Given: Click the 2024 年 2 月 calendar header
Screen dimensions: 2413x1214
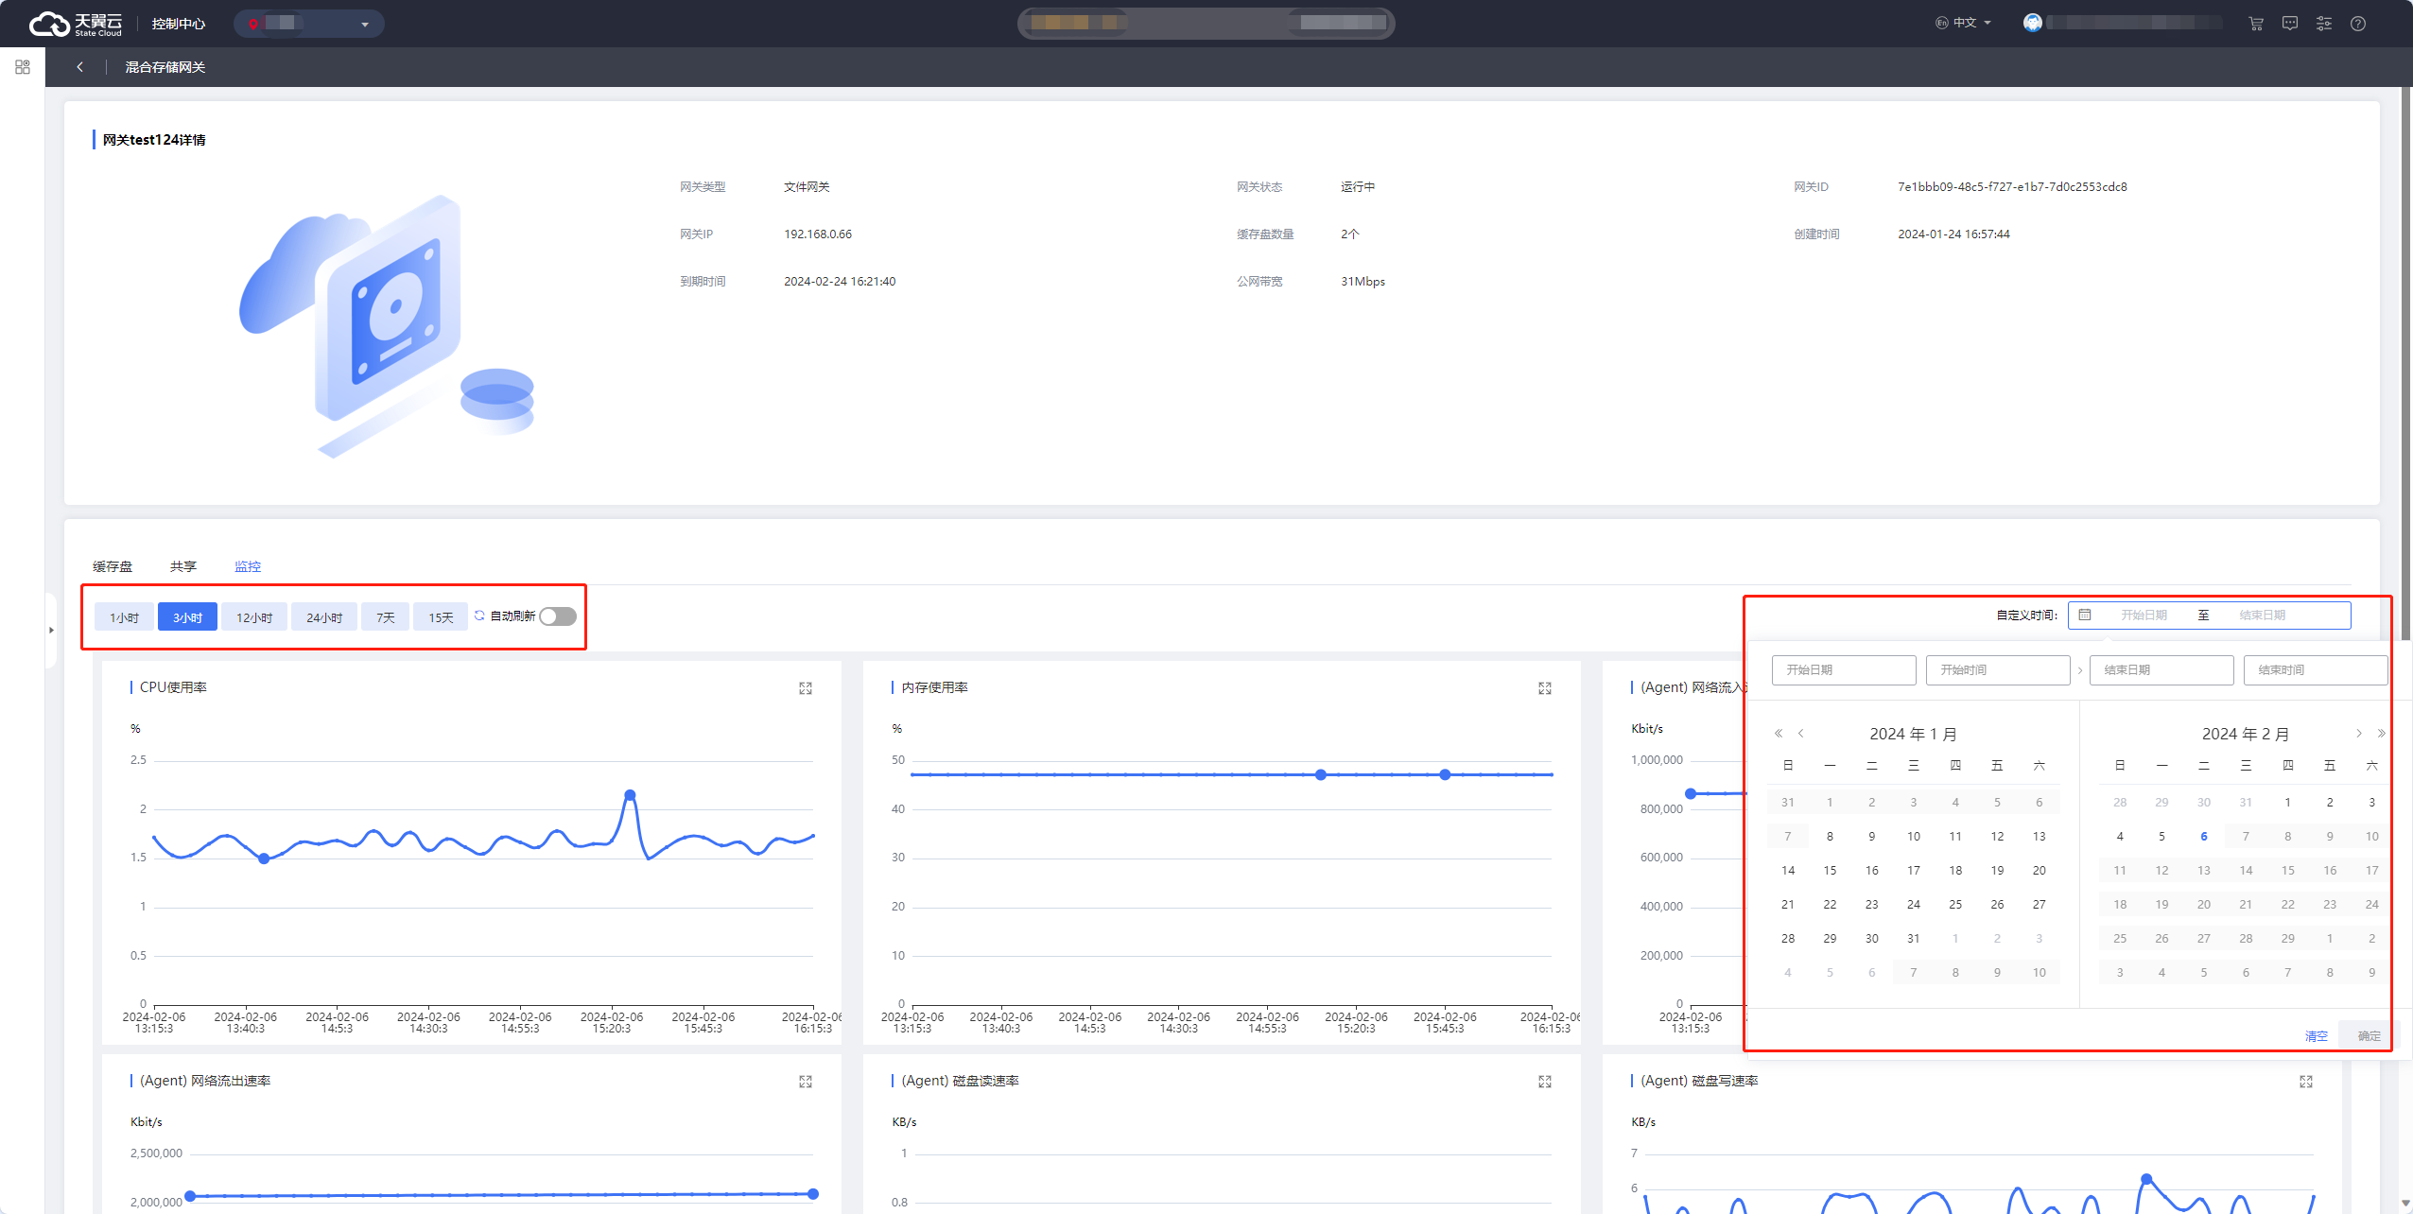Looking at the screenshot, I should (2245, 734).
